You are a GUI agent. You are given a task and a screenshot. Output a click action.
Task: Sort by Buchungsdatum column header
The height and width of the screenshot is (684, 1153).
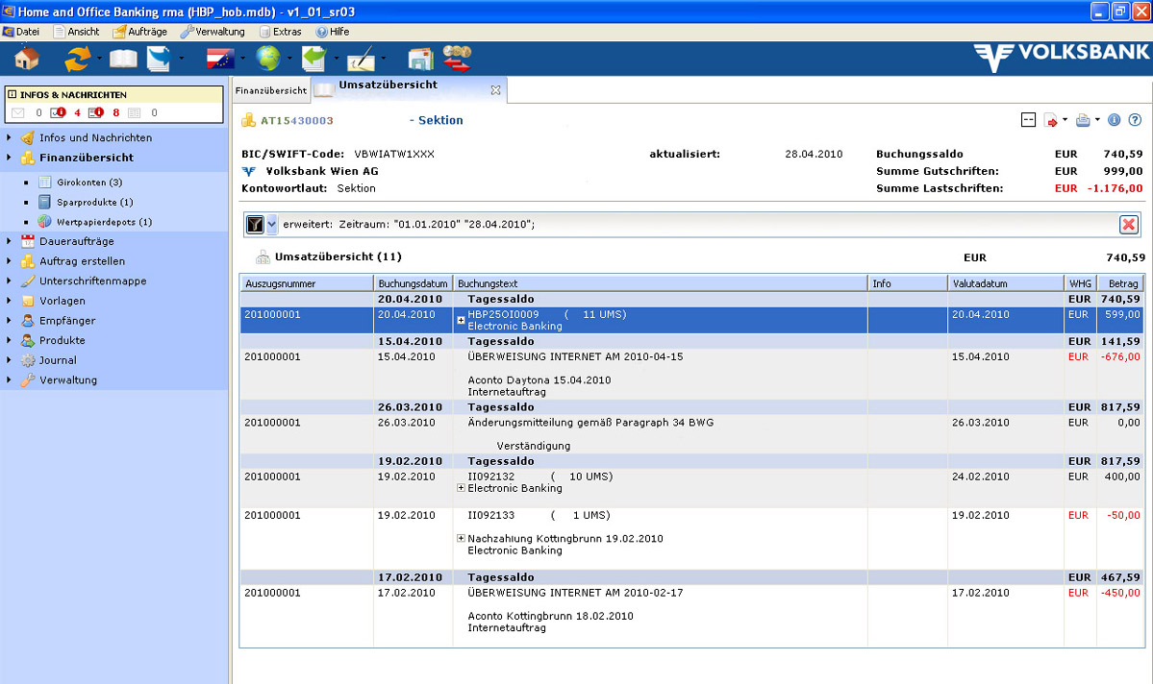pos(413,283)
